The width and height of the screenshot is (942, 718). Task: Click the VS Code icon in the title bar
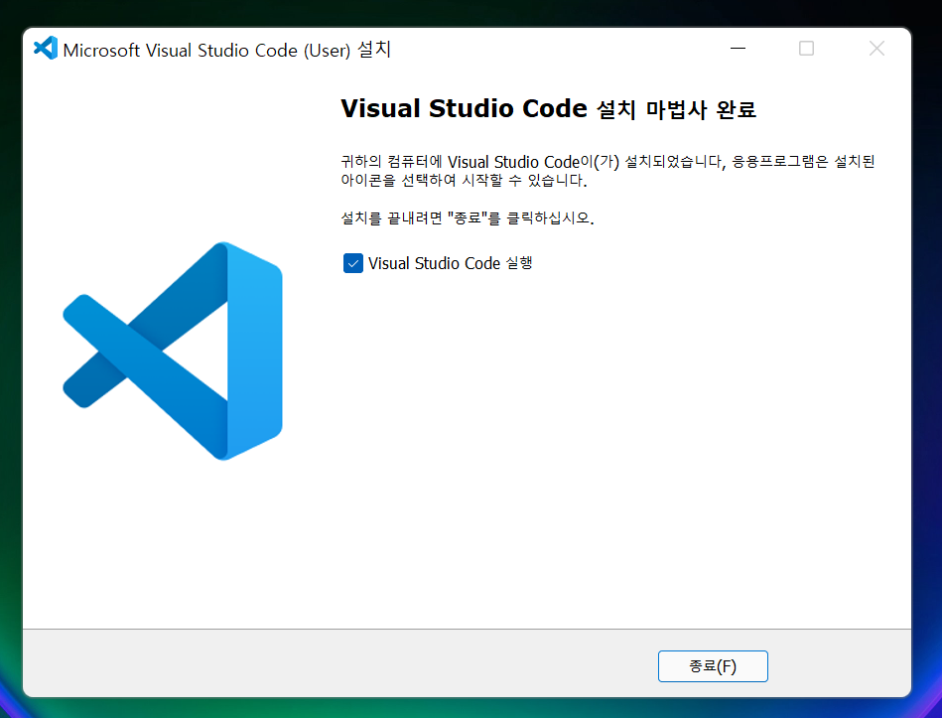click(x=46, y=48)
